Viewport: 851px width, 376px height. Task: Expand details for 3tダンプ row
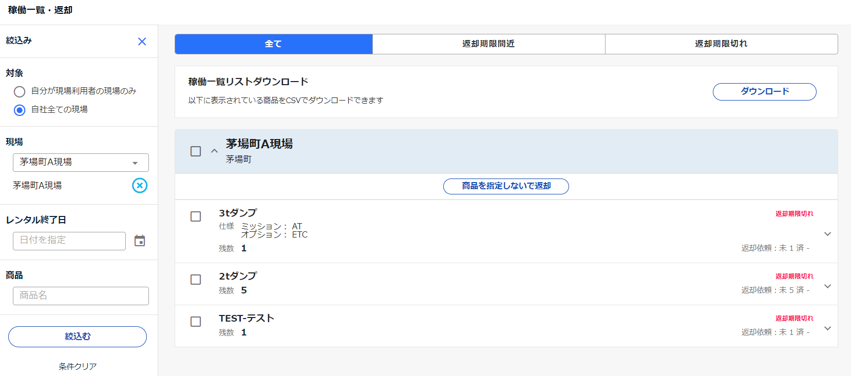827,234
